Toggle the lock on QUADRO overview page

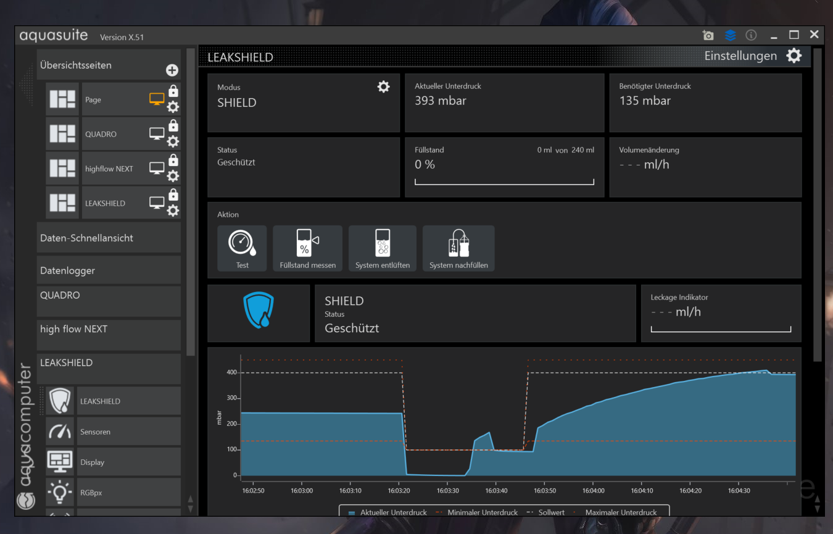173,125
